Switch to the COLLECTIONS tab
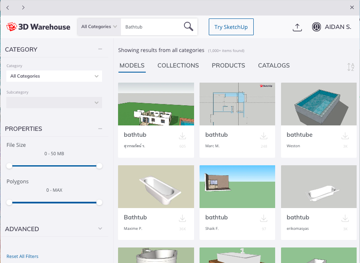 [x=178, y=65]
